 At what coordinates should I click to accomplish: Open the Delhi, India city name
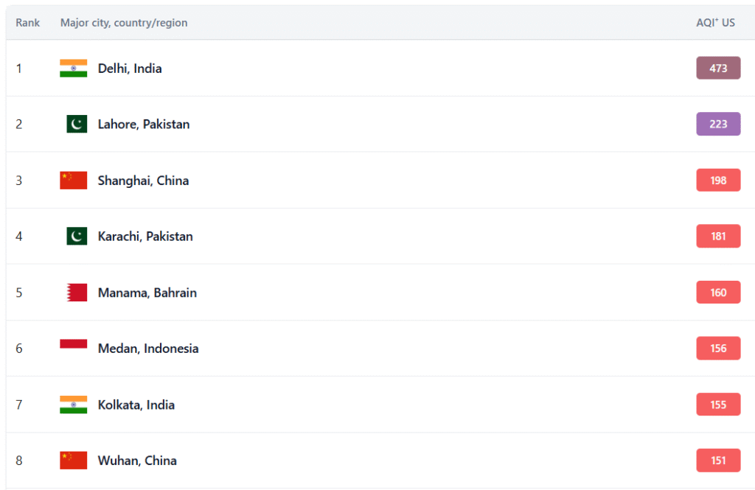point(130,69)
